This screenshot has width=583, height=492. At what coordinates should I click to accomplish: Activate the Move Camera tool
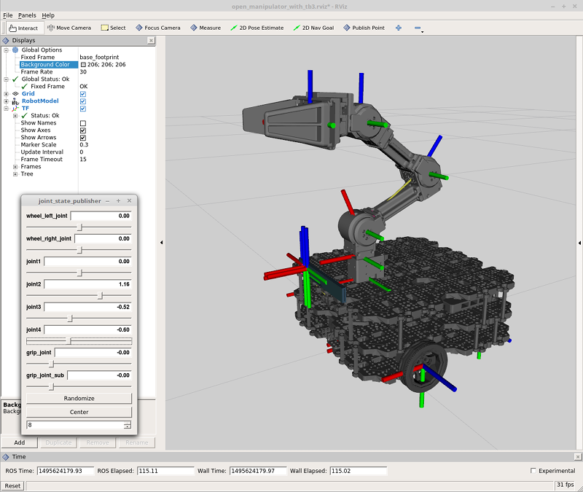point(69,28)
